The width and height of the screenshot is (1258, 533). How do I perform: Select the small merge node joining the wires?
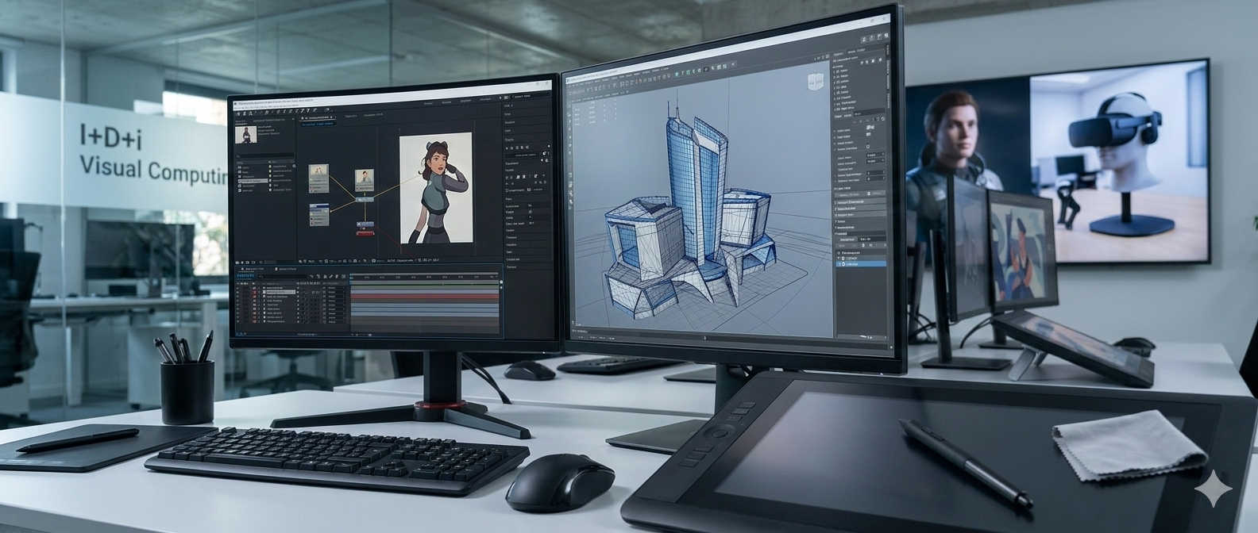click(365, 200)
